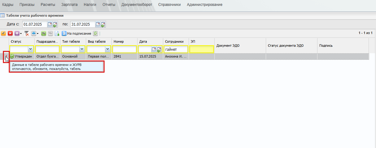Viewport: 376px width, 148px height.
Task: Click the 'На подписание' button
Action: click(x=76, y=33)
